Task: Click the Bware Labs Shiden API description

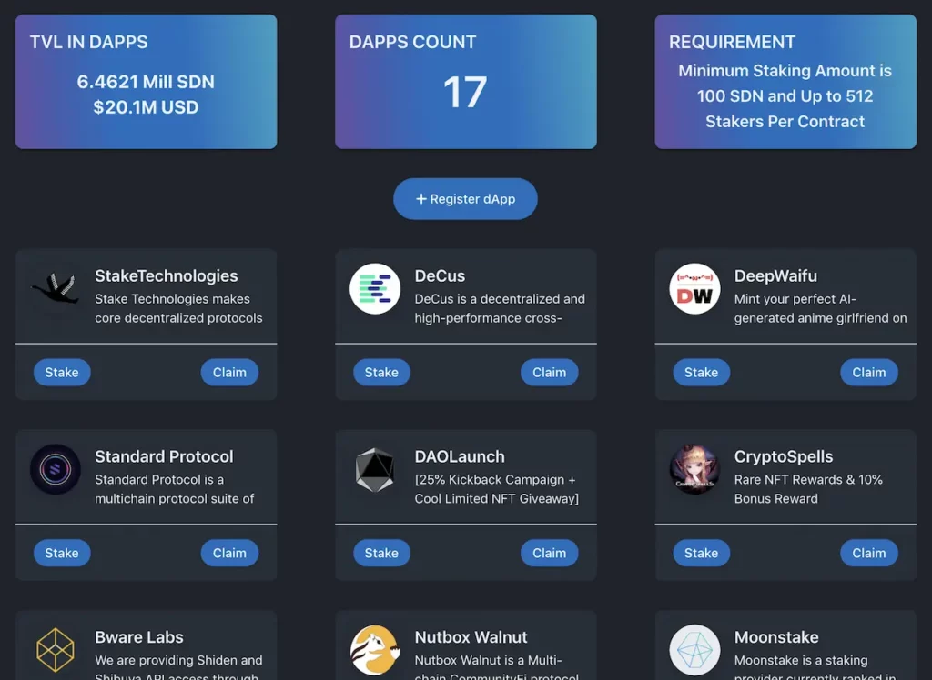Action: pos(178,666)
